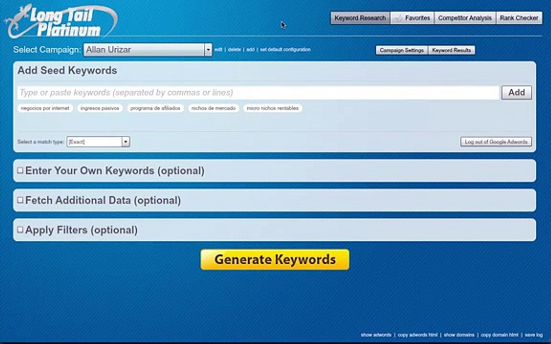Click the Long Tail Platinum logo
Viewport: 551px width, 344px height.
click(x=62, y=21)
